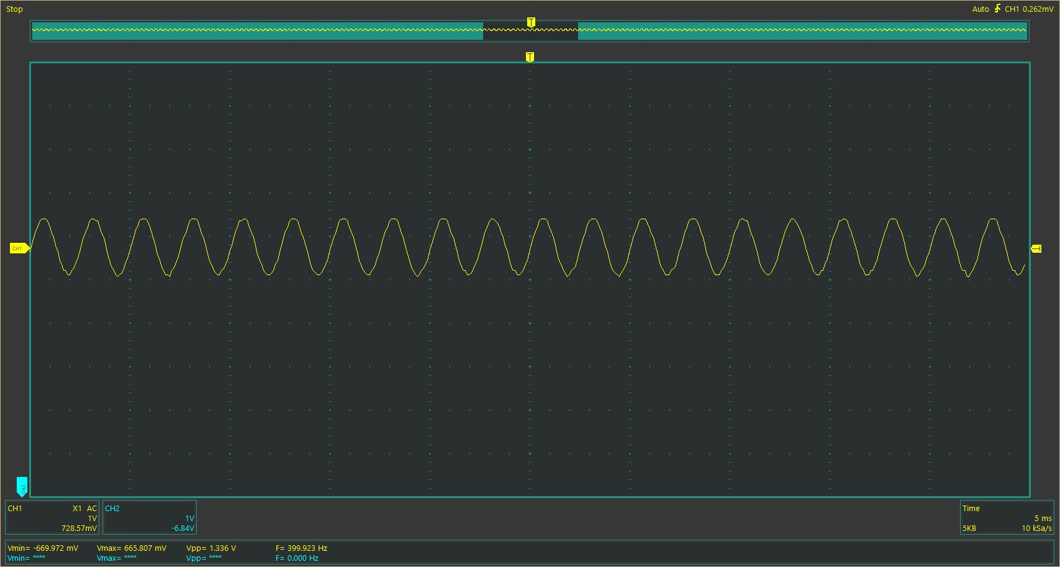Click the cyan CH2 position marker
Viewport: 1060px width, 567px height.
(22, 486)
